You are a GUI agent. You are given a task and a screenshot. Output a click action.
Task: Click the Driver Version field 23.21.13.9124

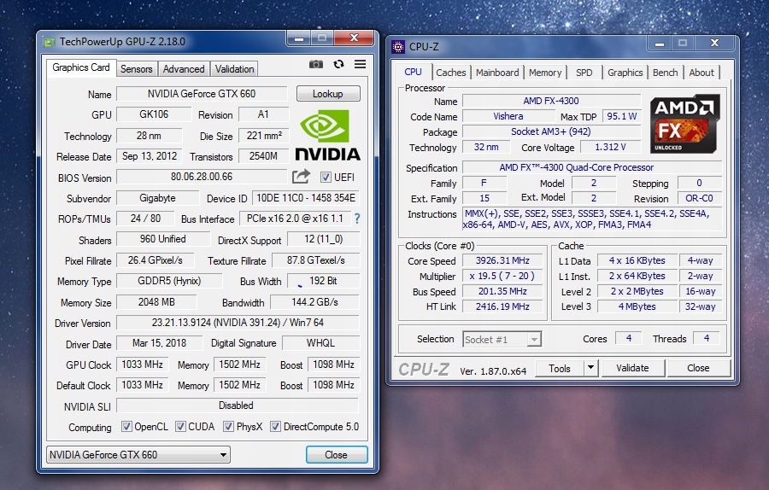tap(238, 323)
